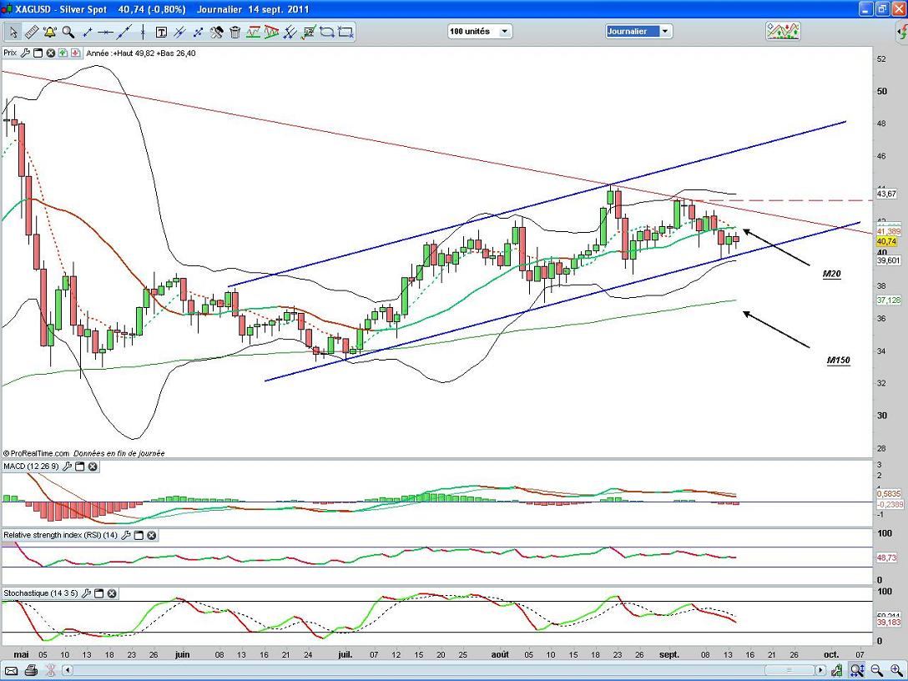This screenshot has width=908, height=681.
Task: Close the RSI indicator panel
Action: coord(152,536)
